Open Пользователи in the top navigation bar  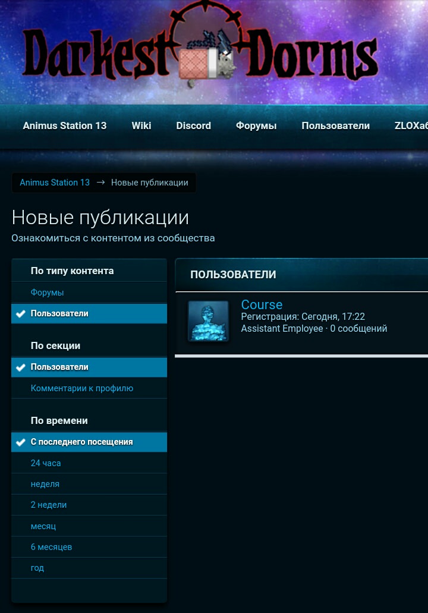(335, 125)
